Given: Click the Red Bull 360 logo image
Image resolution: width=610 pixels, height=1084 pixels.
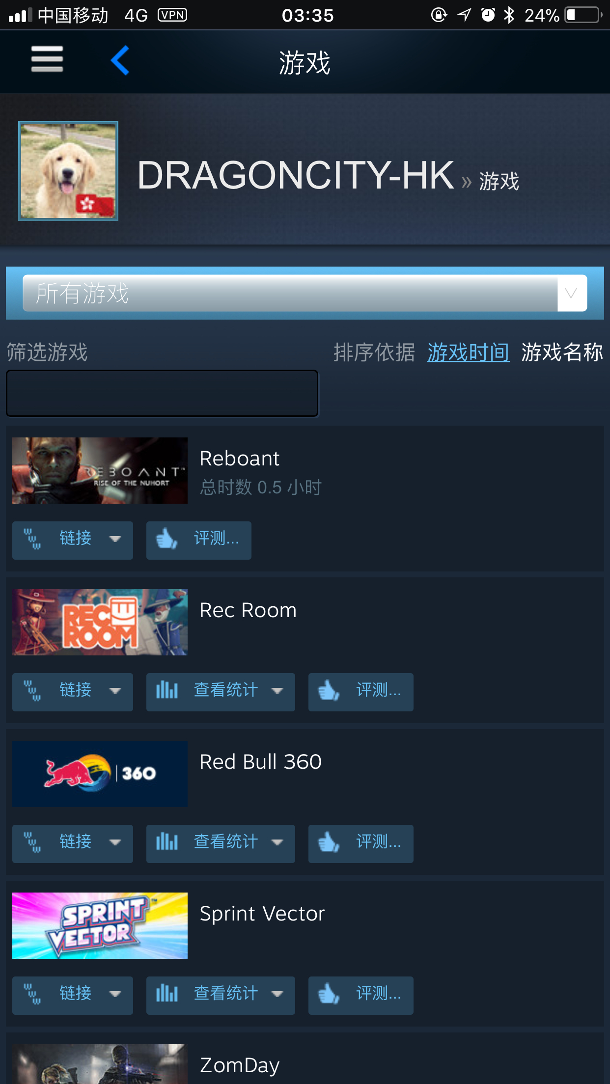Looking at the screenshot, I should coord(100,774).
